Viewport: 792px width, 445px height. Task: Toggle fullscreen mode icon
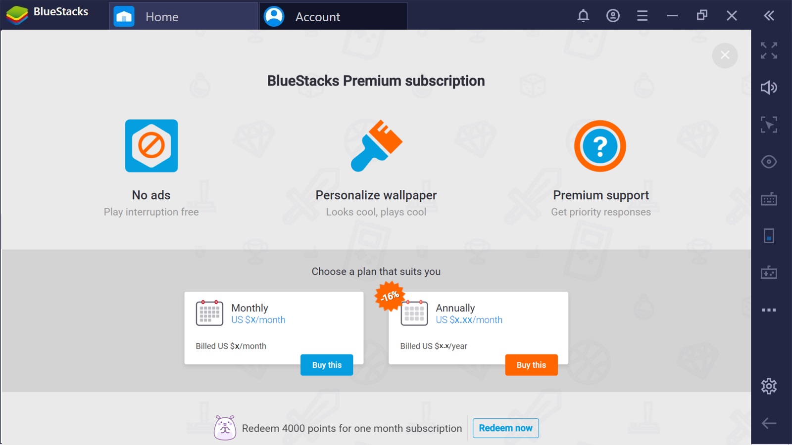click(769, 50)
